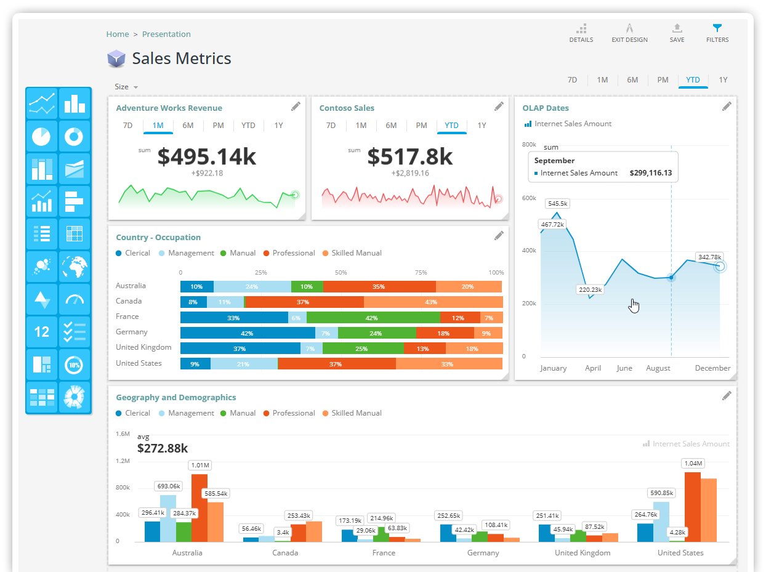Toggle the Clerical legend in Country - Occupation
Screen dimensions: 766x572
coord(133,252)
